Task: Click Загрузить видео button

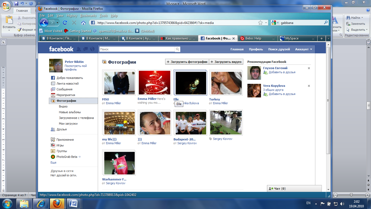Action: point(226,62)
